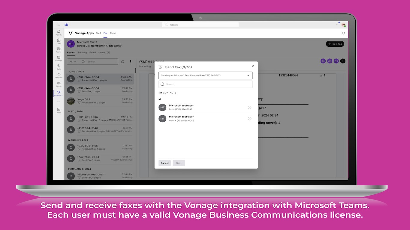Open Chat in the Teams sidebar
This screenshot has height=230, width=410.
coord(59,41)
